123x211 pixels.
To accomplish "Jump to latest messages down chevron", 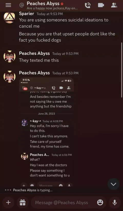I will coord(114,184).
